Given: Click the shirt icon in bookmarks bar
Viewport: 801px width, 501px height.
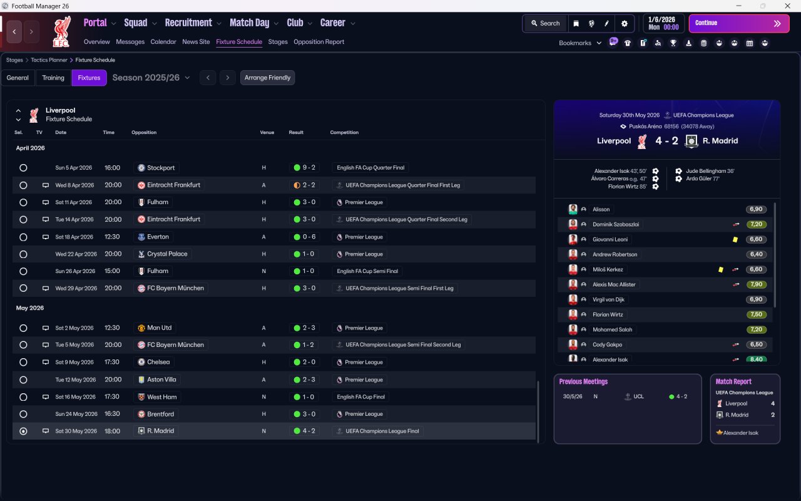Looking at the screenshot, I should pos(628,43).
